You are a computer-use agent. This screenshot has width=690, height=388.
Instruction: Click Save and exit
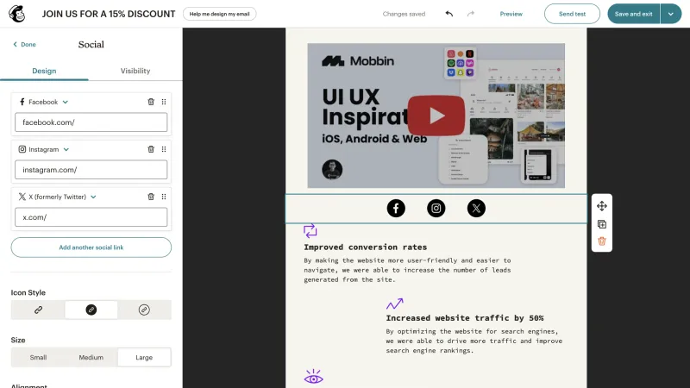tap(634, 14)
